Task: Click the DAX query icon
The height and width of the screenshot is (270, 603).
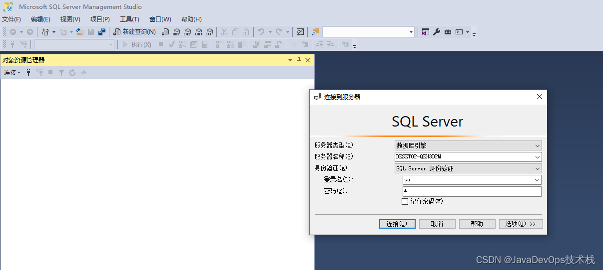Action: tap(209, 32)
